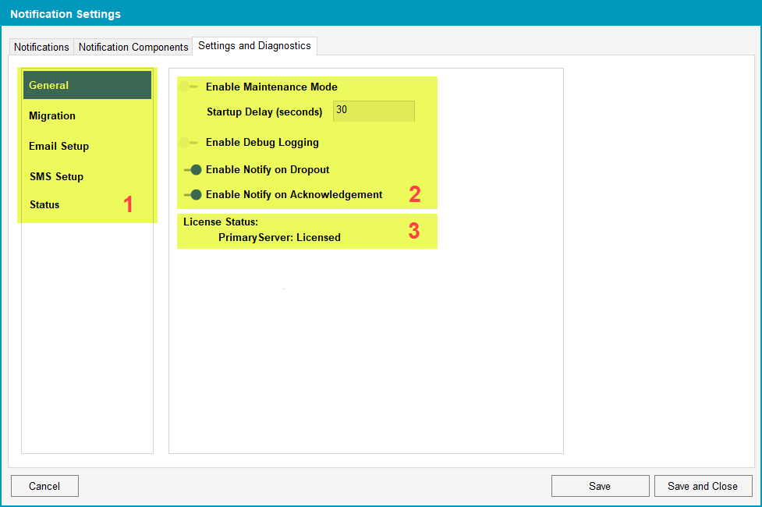
Task: Click the Notification Settings title bar
Action: [x=381, y=13]
